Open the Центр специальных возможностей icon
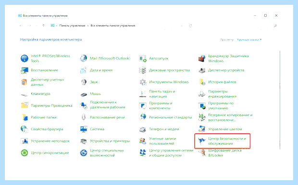The width and height of the screenshot is (298, 185). tap(84, 153)
